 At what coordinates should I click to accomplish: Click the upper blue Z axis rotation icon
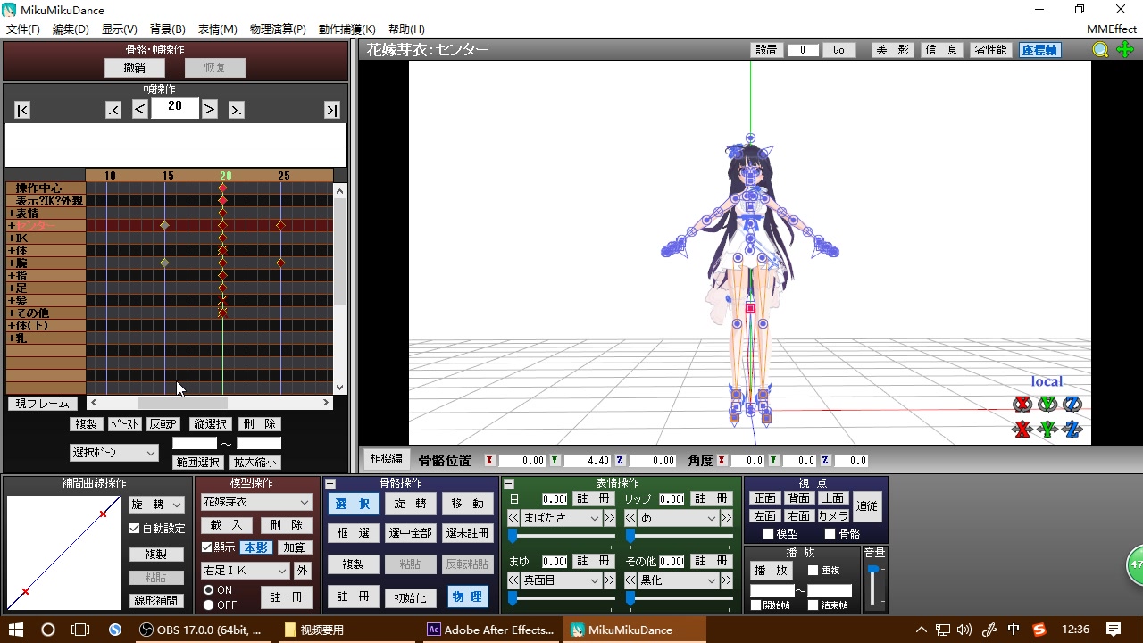[1072, 405]
